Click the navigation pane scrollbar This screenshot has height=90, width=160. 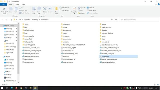(18, 49)
